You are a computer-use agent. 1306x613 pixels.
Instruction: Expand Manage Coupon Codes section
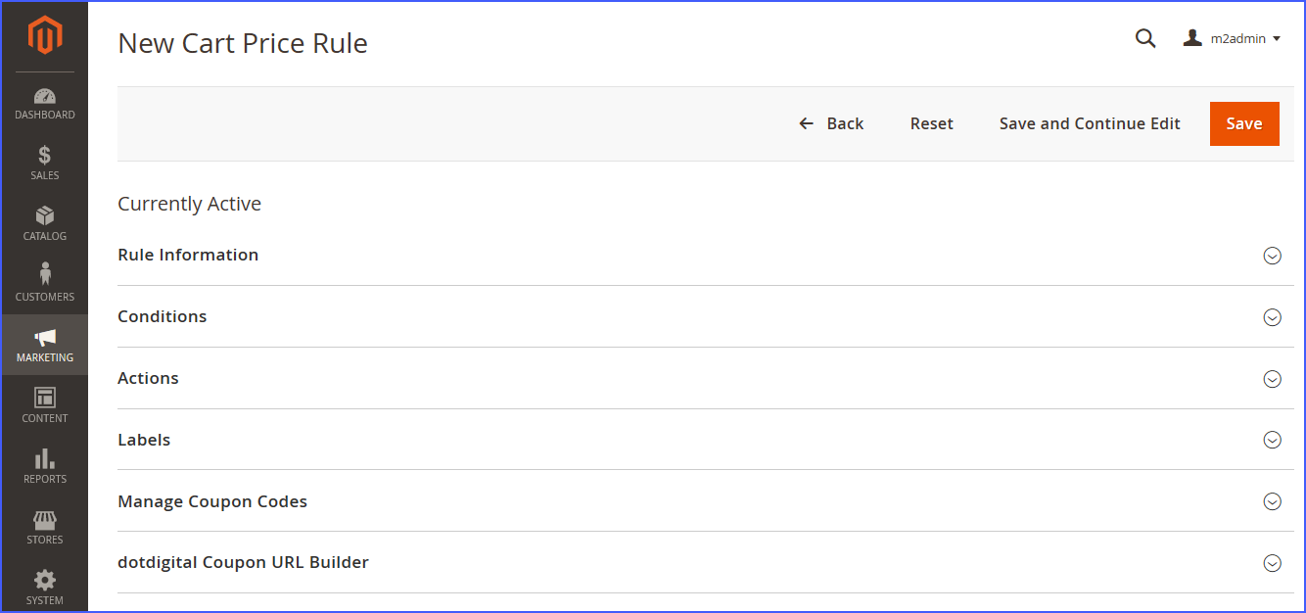pyautogui.click(x=1272, y=502)
